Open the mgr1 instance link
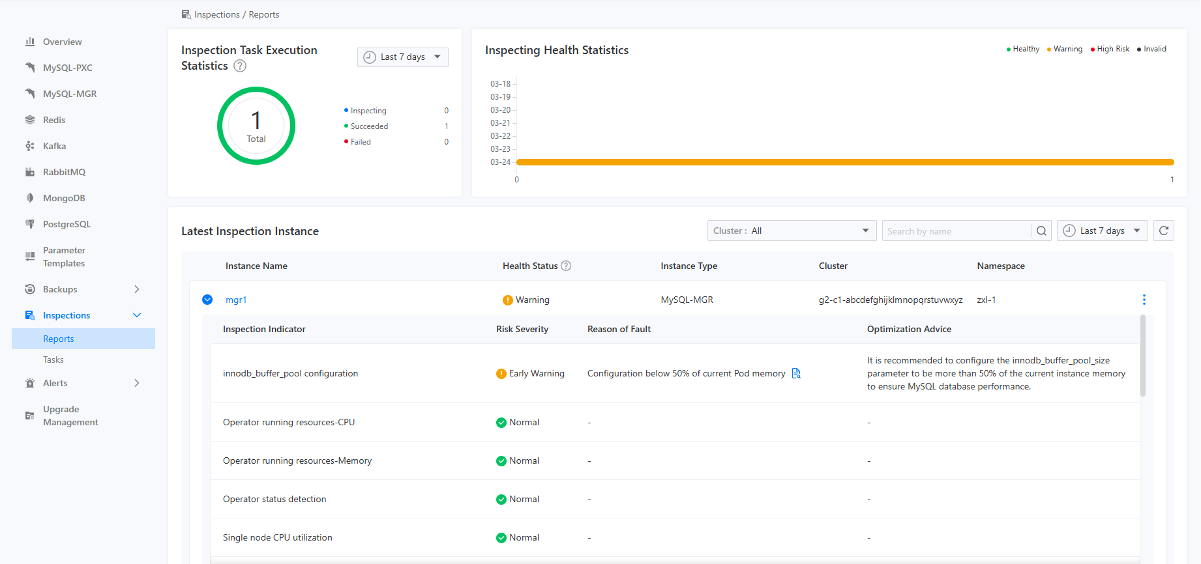 click(x=236, y=300)
